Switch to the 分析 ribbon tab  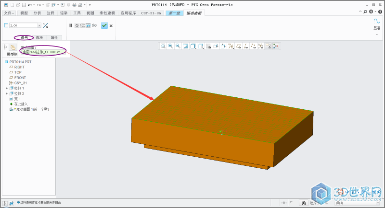[x=38, y=13]
